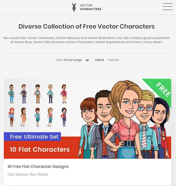Select the Woman tag link

pyautogui.click(x=43, y=174)
